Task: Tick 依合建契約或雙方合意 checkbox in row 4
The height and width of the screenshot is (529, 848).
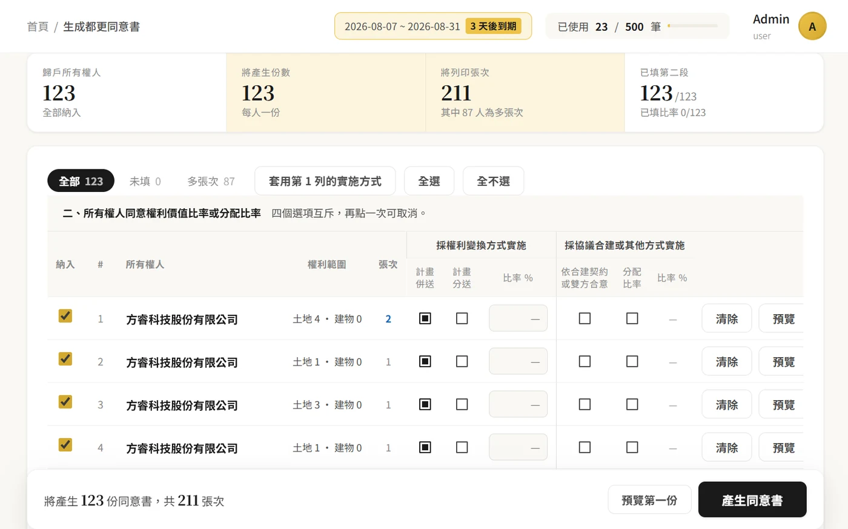Action: coord(585,447)
